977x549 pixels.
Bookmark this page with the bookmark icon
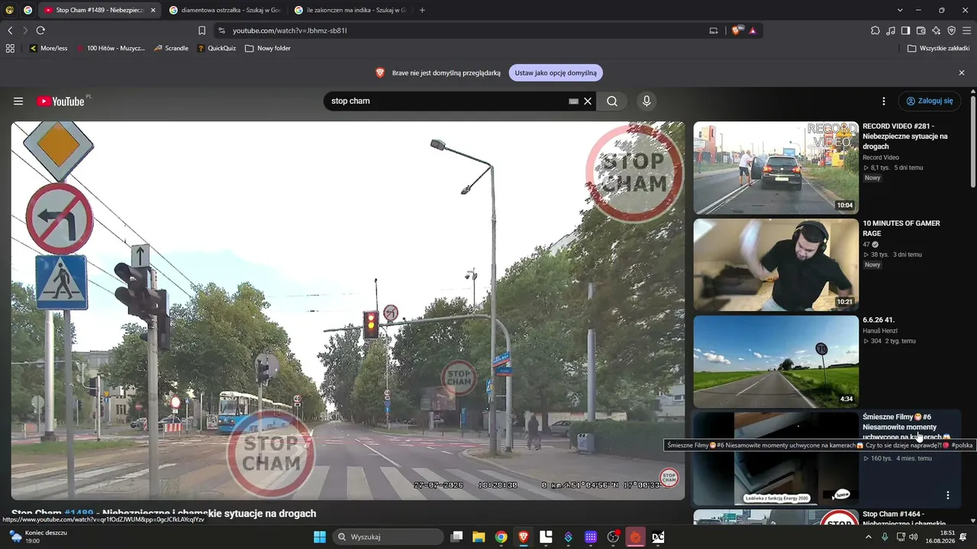pyautogui.click(x=202, y=30)
